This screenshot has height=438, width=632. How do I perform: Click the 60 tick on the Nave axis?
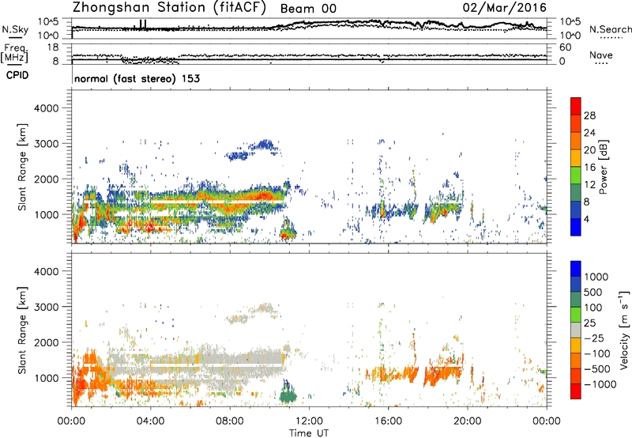coord(565,47)
